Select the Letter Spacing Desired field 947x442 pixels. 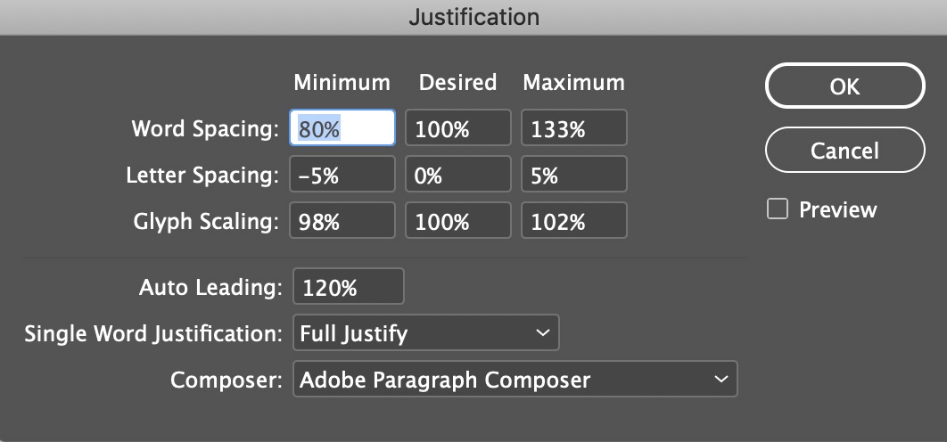click(x=458, y=176)
